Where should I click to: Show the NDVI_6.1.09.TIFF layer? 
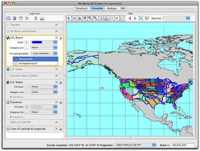tap(61, 123)
